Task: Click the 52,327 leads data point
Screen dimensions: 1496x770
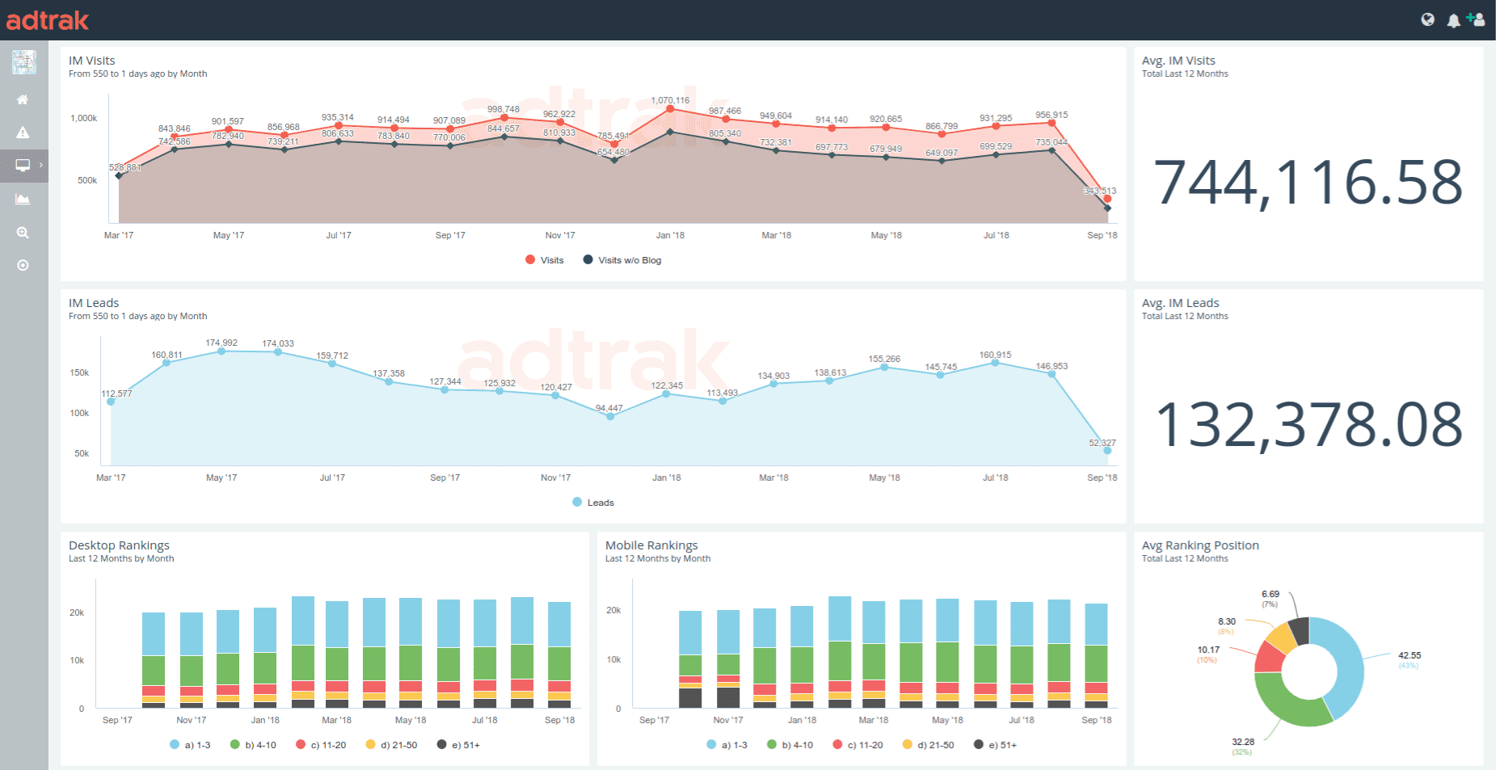Action: click(1107, 451)
